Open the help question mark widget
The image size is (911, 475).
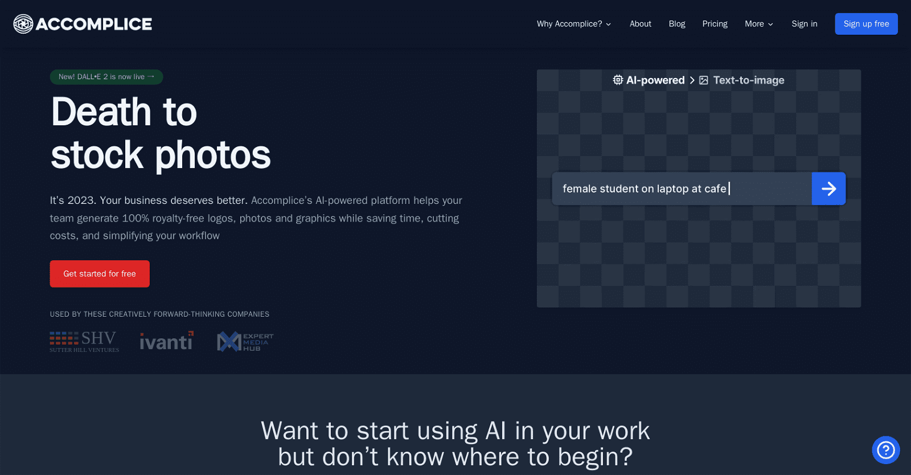tap(885, 450)
